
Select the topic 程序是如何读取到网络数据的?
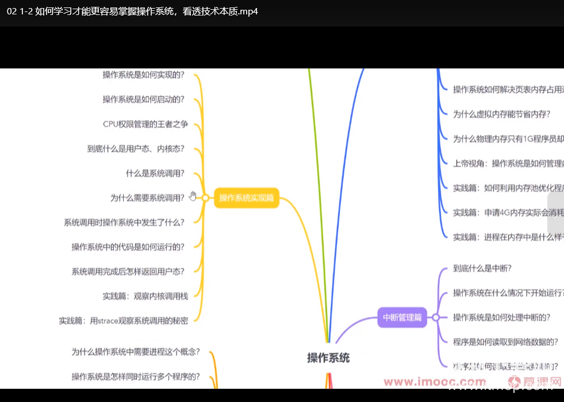(x=506, y=342)
